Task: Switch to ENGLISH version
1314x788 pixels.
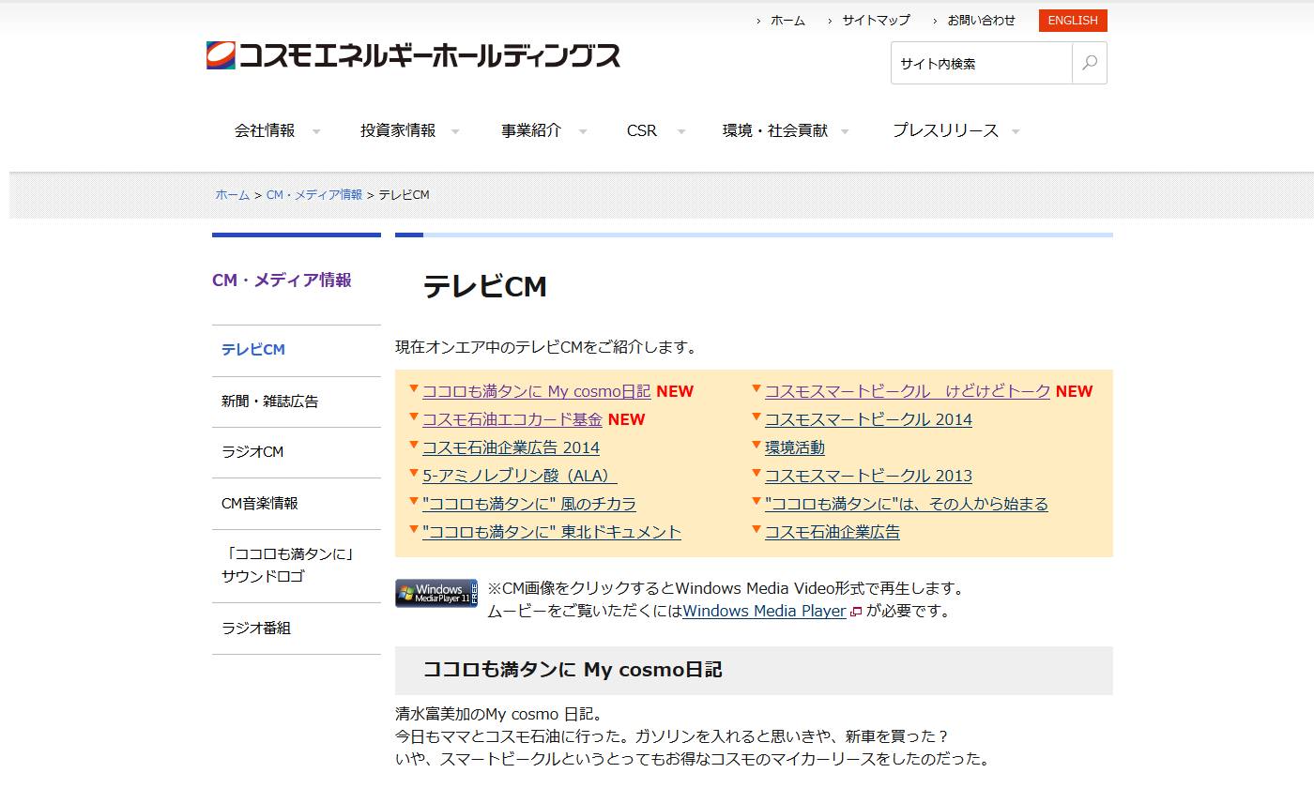Action: pos(1073,21)
